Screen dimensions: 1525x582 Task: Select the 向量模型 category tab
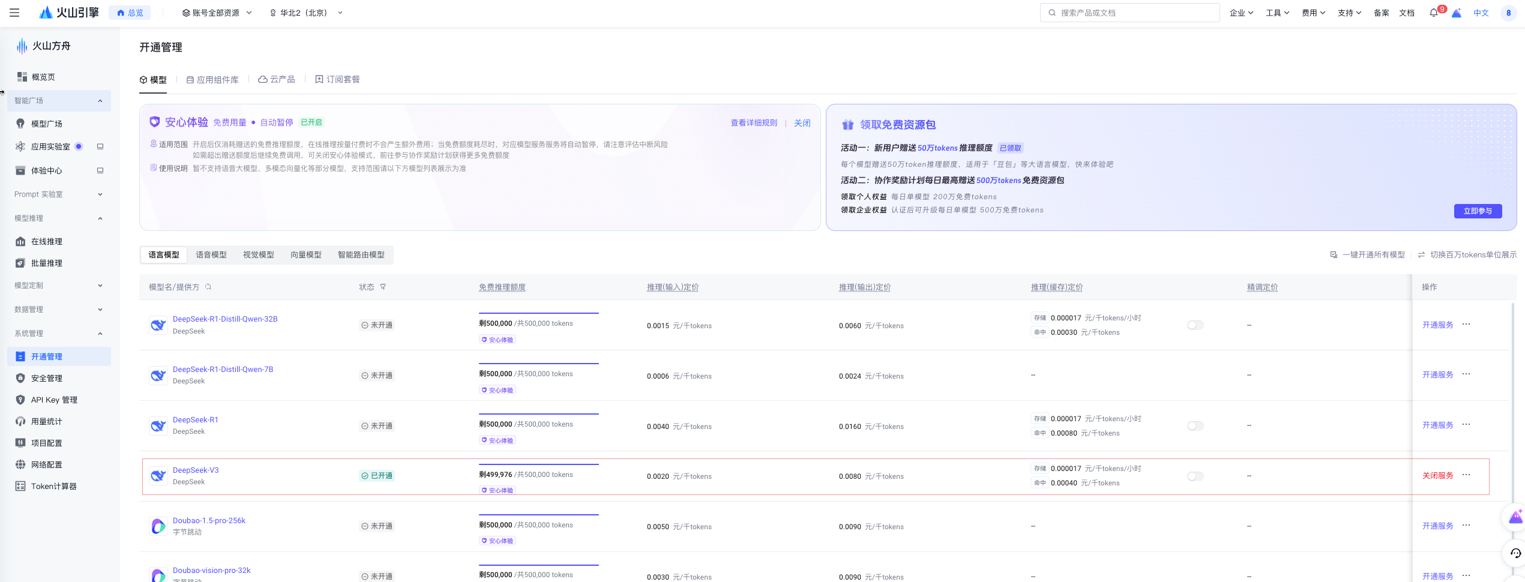306,255
